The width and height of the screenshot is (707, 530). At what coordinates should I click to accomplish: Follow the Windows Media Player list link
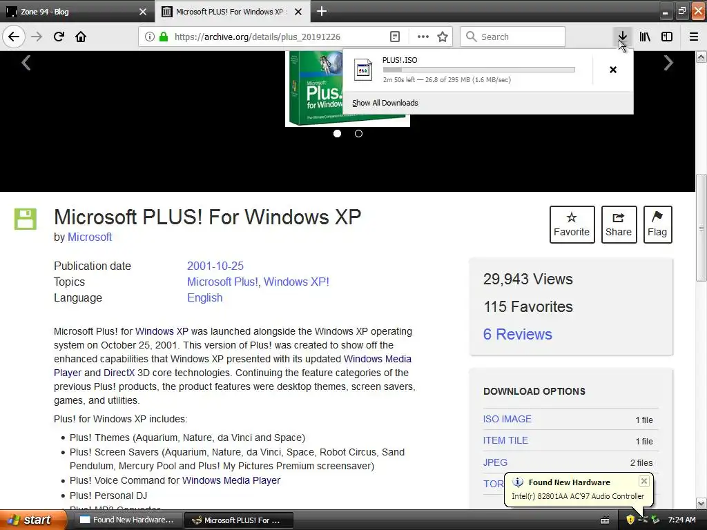point(231,480)
